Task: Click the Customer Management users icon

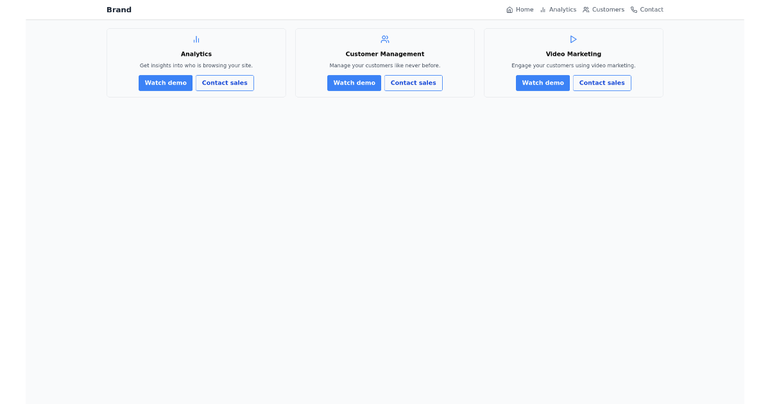Action: click(384, 39)
